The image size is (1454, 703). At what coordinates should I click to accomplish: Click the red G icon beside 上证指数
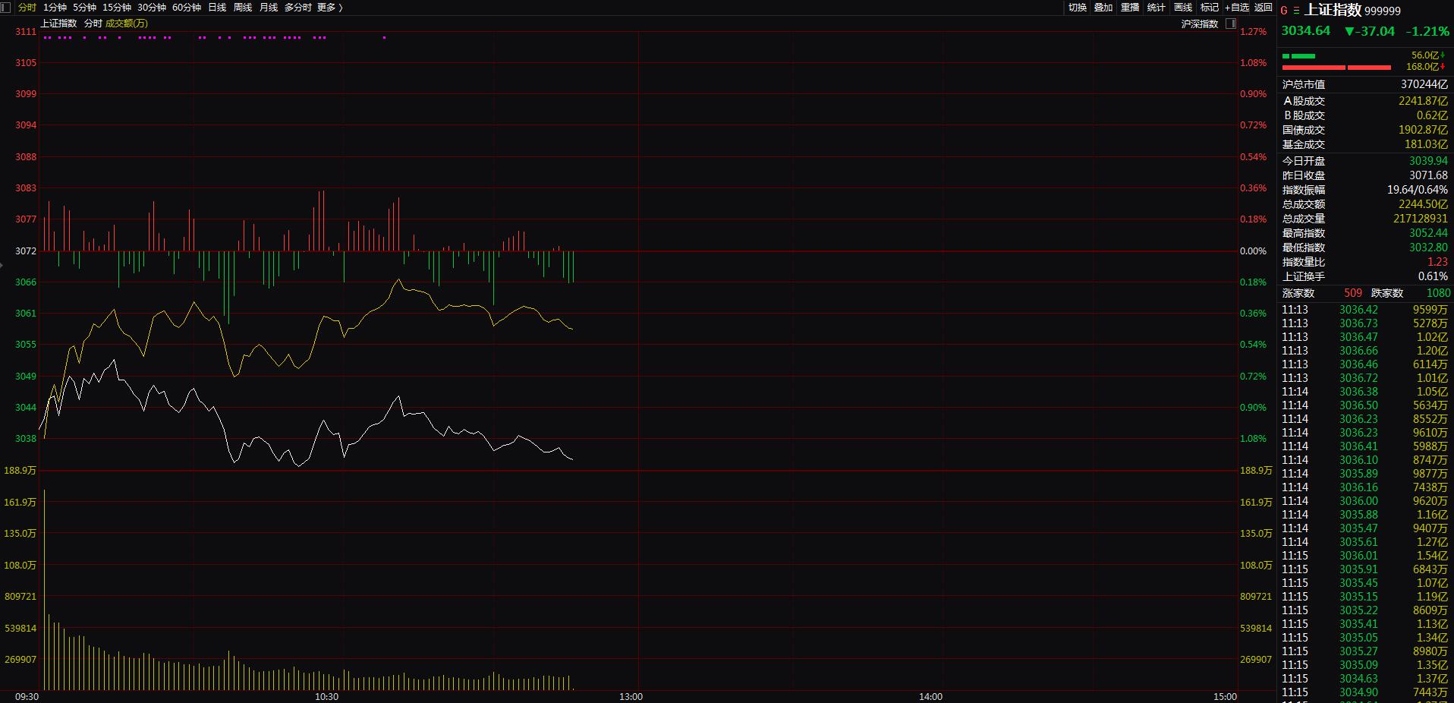1284,11
